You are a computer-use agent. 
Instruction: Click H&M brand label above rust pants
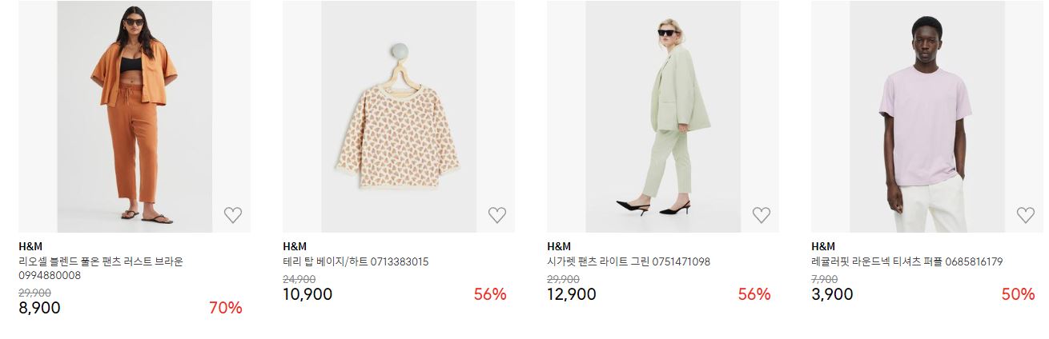[x=30, y=246]
